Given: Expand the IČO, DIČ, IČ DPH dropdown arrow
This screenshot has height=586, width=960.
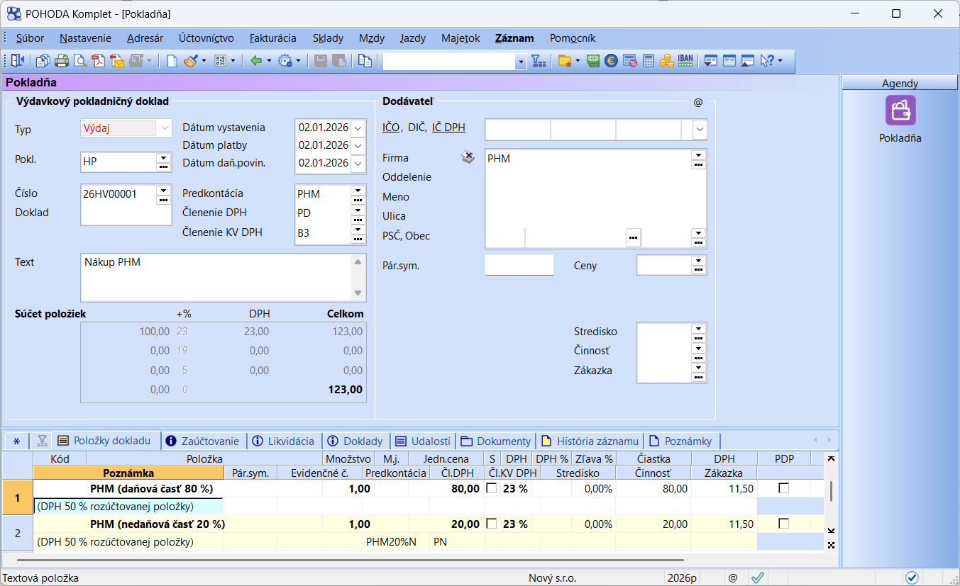Looking at the screenshot, I should point(700,130).
